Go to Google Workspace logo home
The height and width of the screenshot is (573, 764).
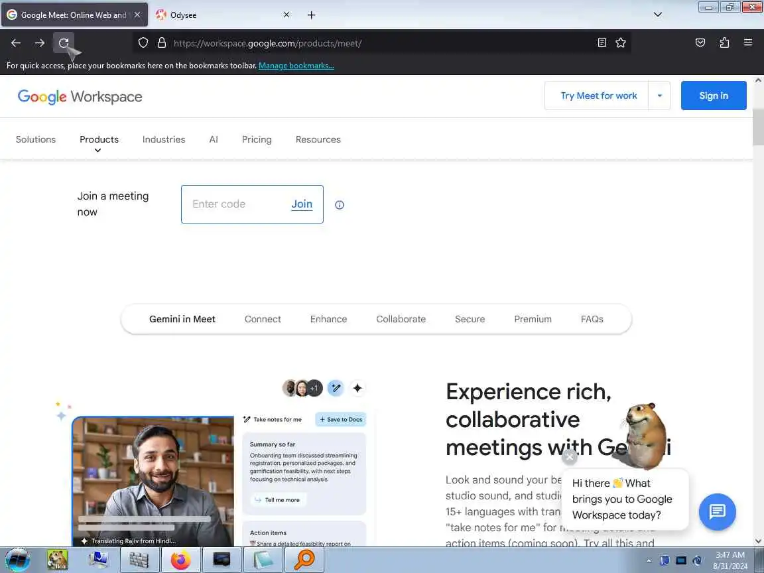pyautogui.click(x=80, y=96)
